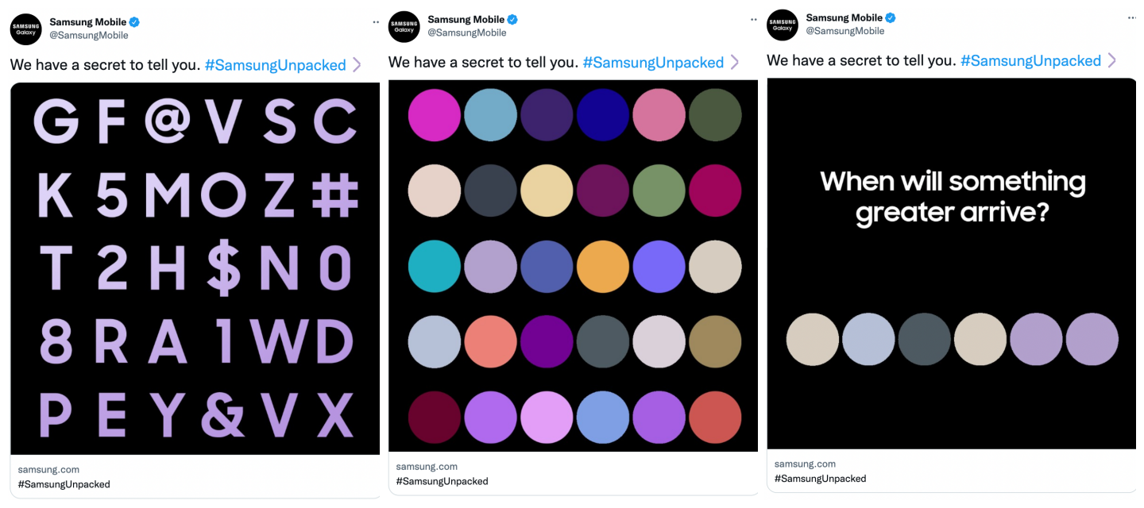This screenshot has height=508, width=1144.
Task: Open more options menu of middle tweet
Action: coord(754,20)
